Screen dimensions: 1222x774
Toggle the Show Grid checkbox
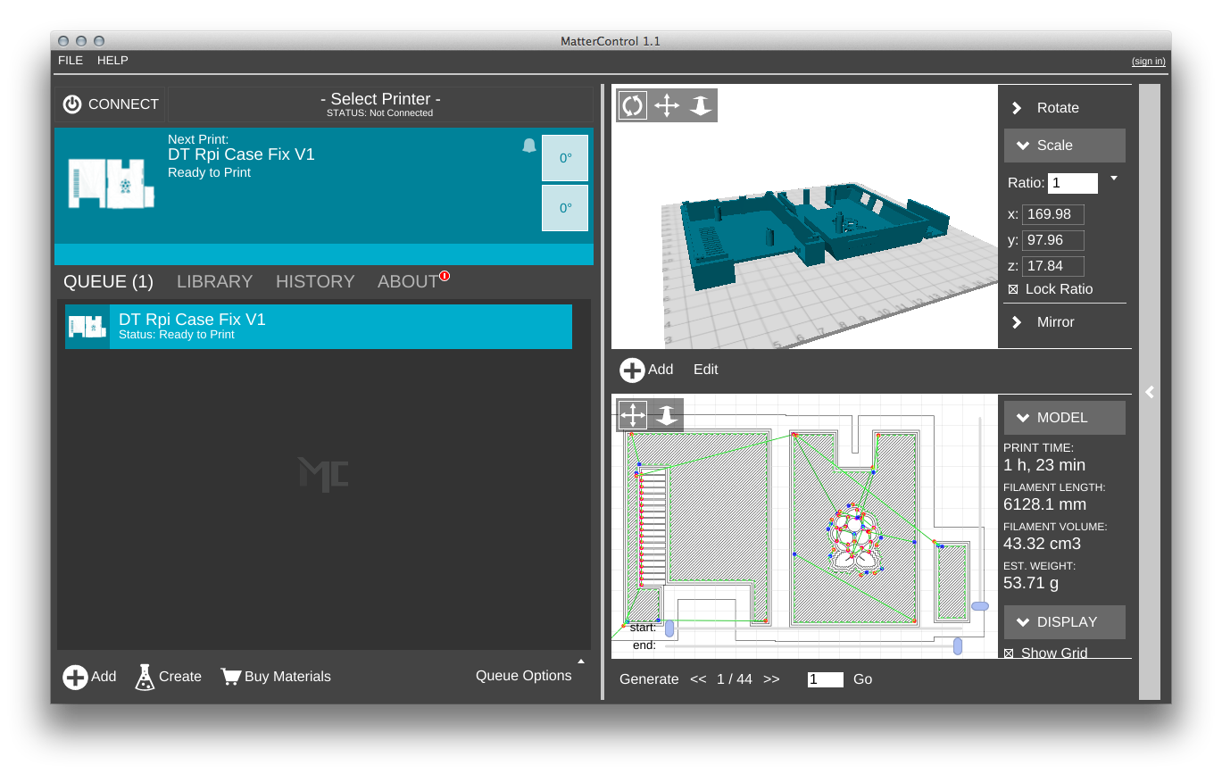coord(1010,653)
